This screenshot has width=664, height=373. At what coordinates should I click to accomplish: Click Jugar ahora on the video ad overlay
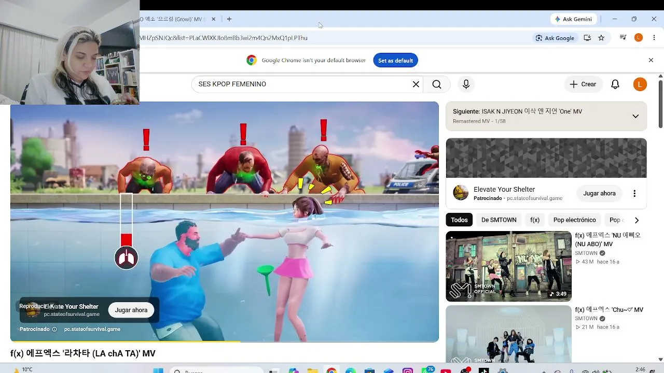tap(131, 310)
